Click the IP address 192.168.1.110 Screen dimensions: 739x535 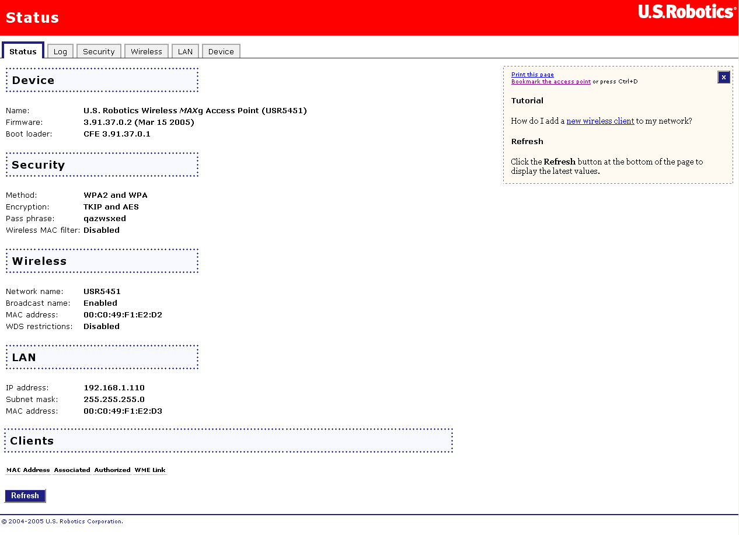coord(114,388)
